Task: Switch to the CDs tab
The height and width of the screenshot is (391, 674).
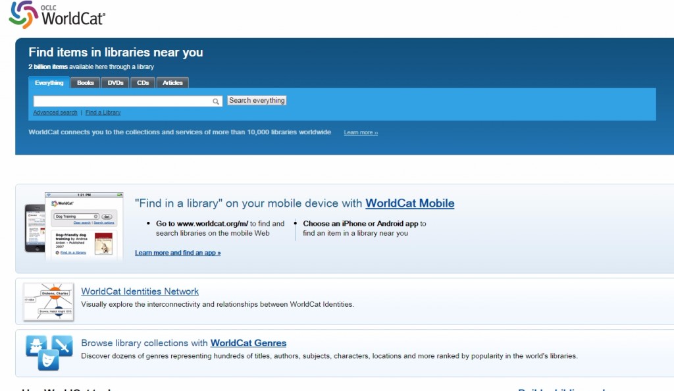Action: point(143,82)
